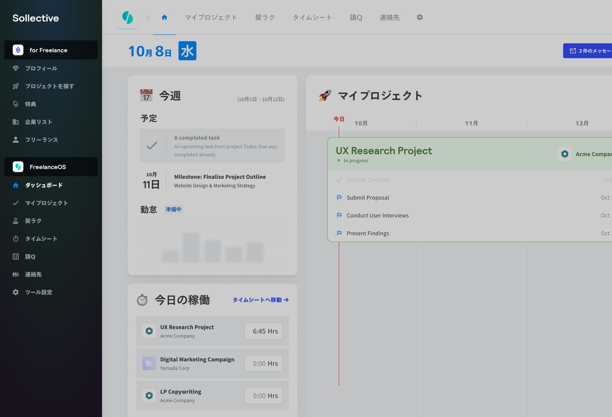Click the home icon in top navigation

click(x=164, y=17)
